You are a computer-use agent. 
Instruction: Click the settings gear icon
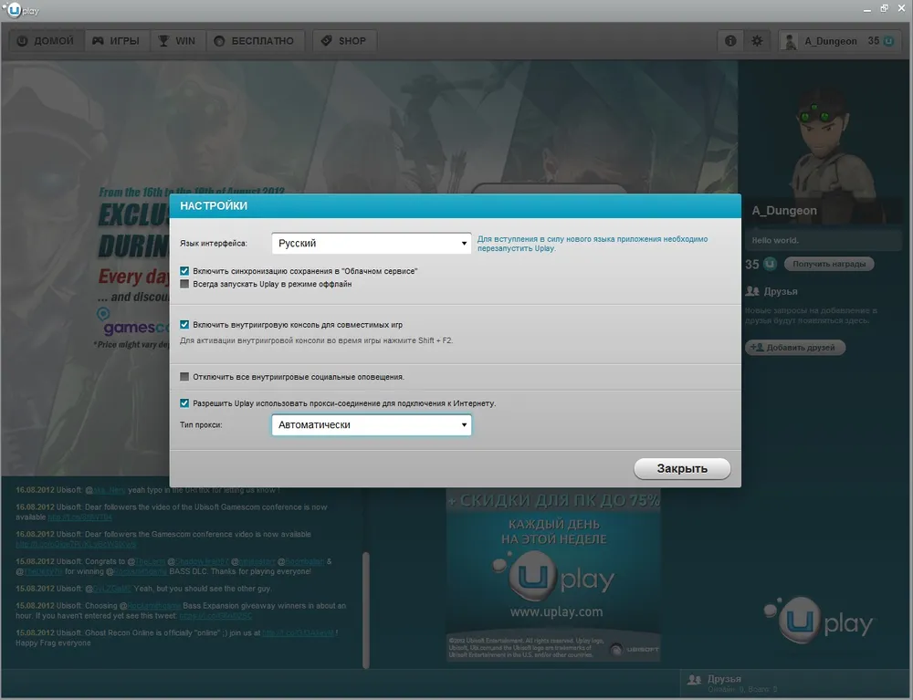[756, 40]
